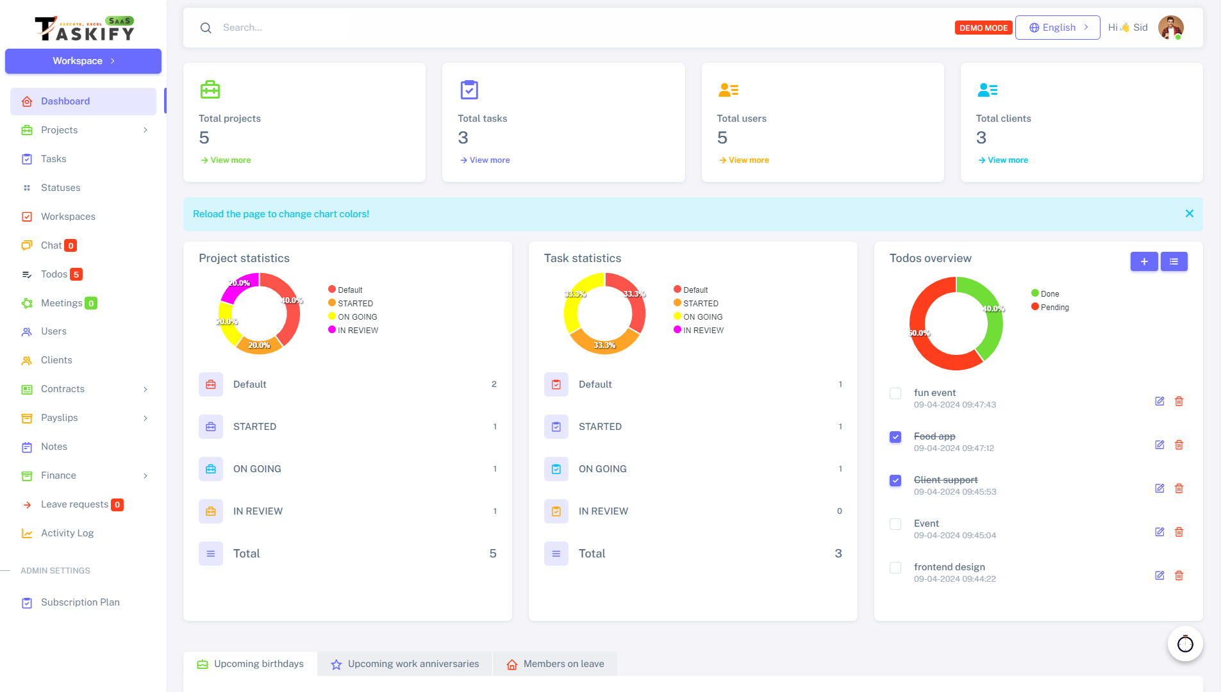Click the edit icon for 'fun event' todo
The width and height of the screenshot is (1221, 692).
1159,401
